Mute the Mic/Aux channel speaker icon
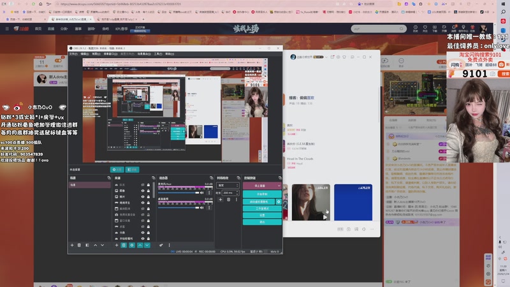The image size is (510, 287). (x=202, y=193)
